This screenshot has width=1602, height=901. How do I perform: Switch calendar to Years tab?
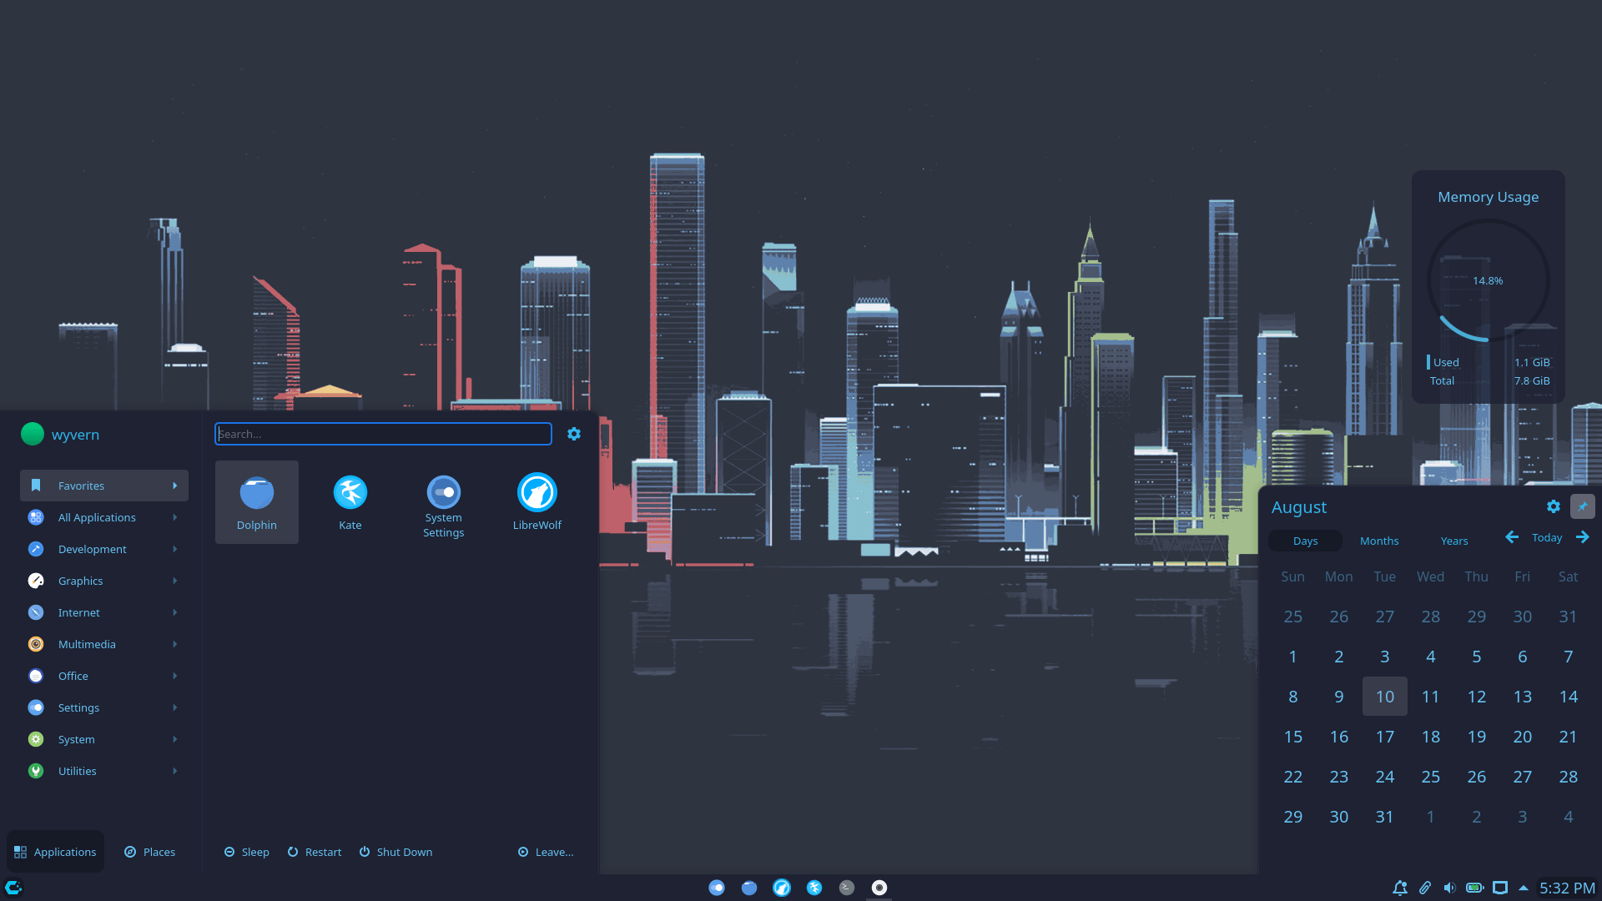pyautogui.click(x=1453, y=541)
